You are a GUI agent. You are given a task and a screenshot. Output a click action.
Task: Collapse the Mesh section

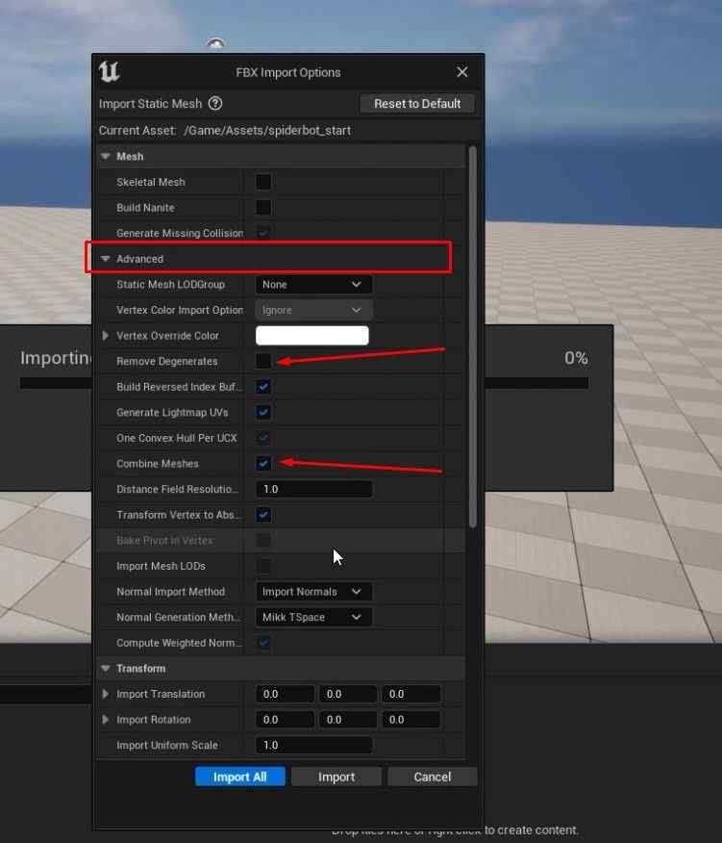point(106,157)
